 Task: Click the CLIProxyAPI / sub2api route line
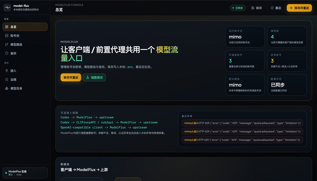(109, 122)
